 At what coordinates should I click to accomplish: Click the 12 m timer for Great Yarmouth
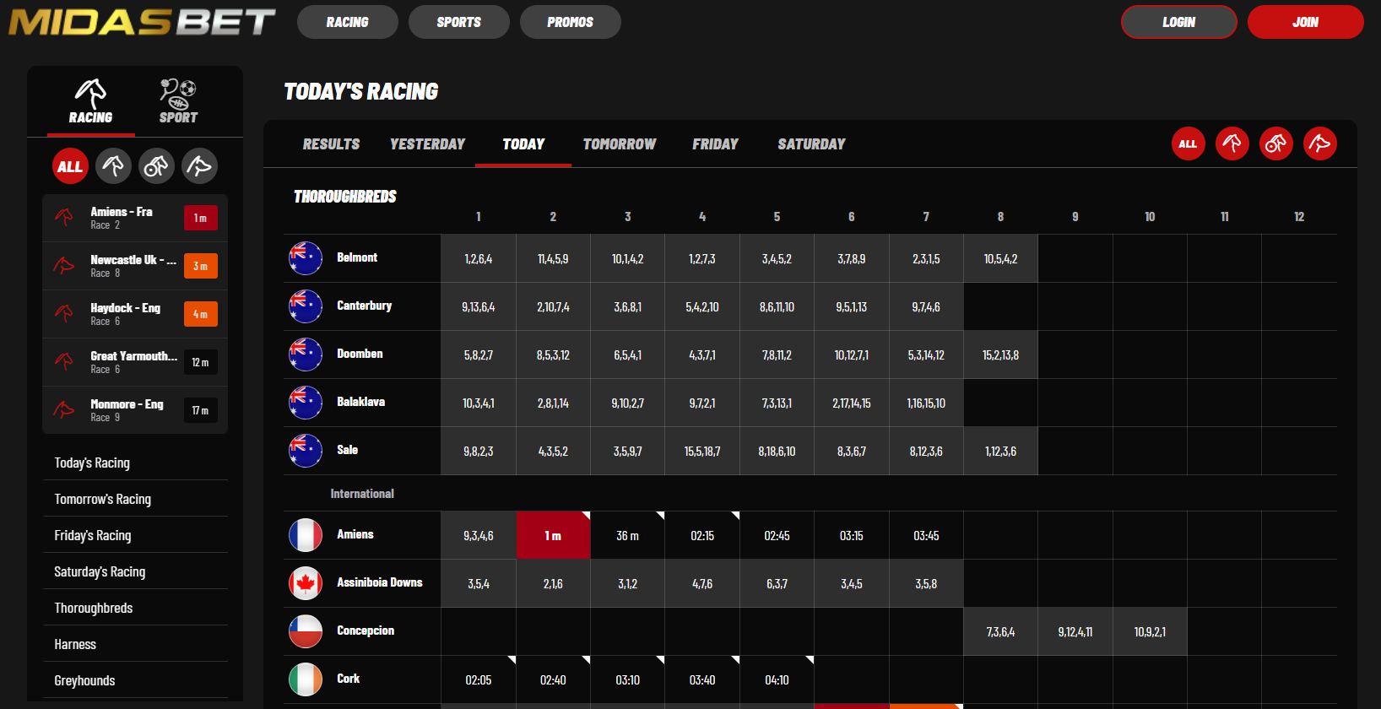coord(201,362)
